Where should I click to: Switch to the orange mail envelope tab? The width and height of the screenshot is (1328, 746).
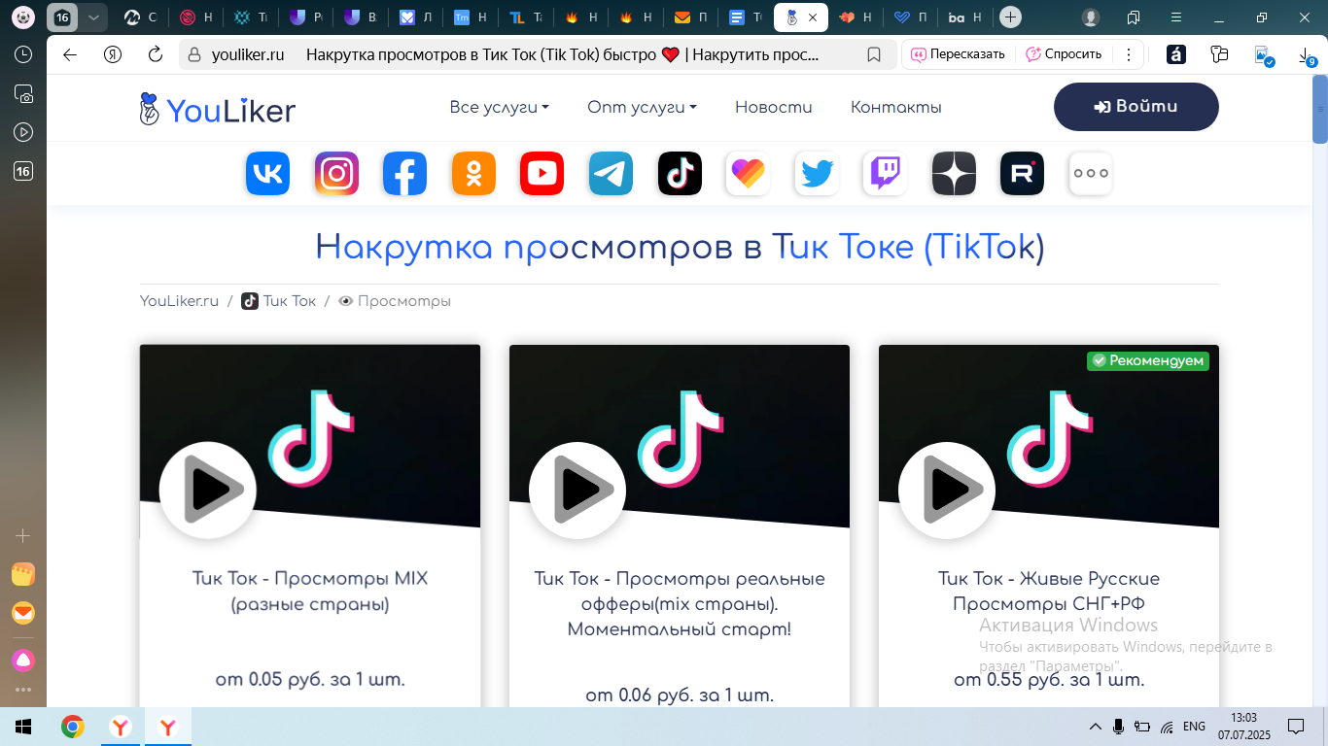point(690,17)
